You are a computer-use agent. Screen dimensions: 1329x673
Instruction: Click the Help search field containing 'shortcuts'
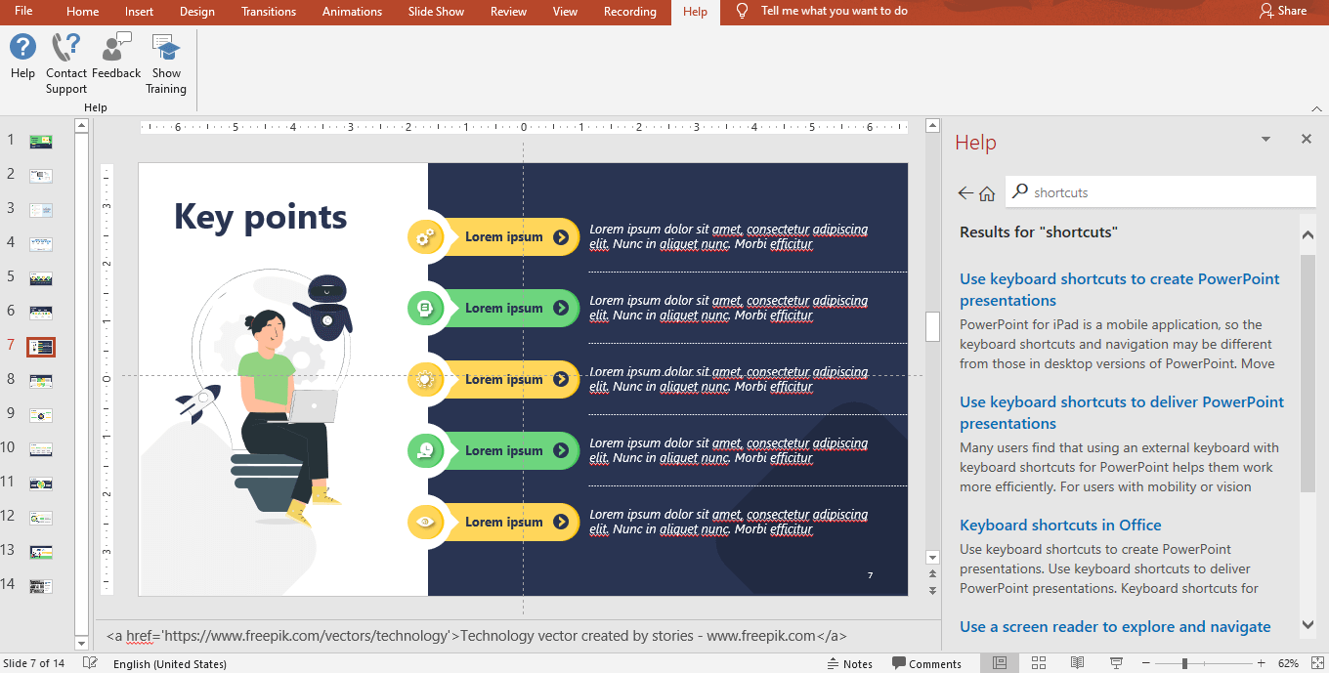point(1161,192)
